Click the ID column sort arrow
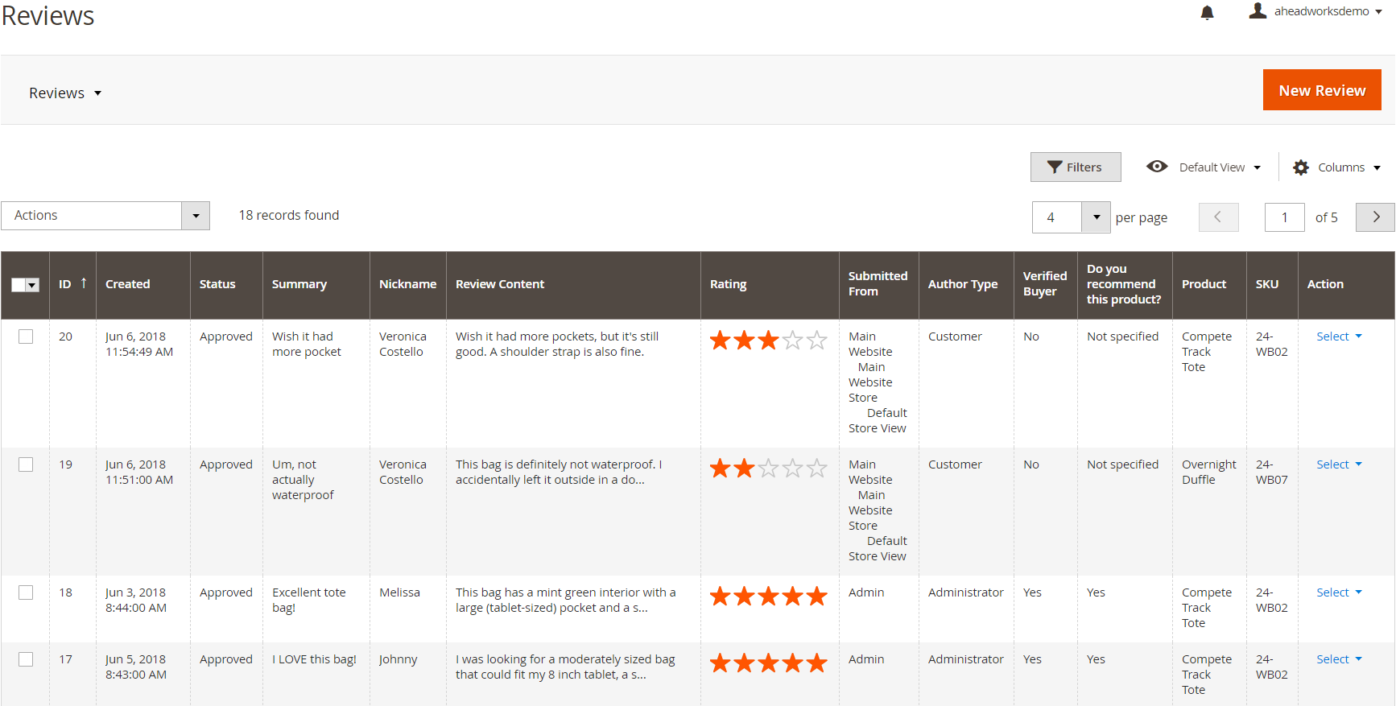The height and width of the screenshot is (706, 1396). point(84,283)
